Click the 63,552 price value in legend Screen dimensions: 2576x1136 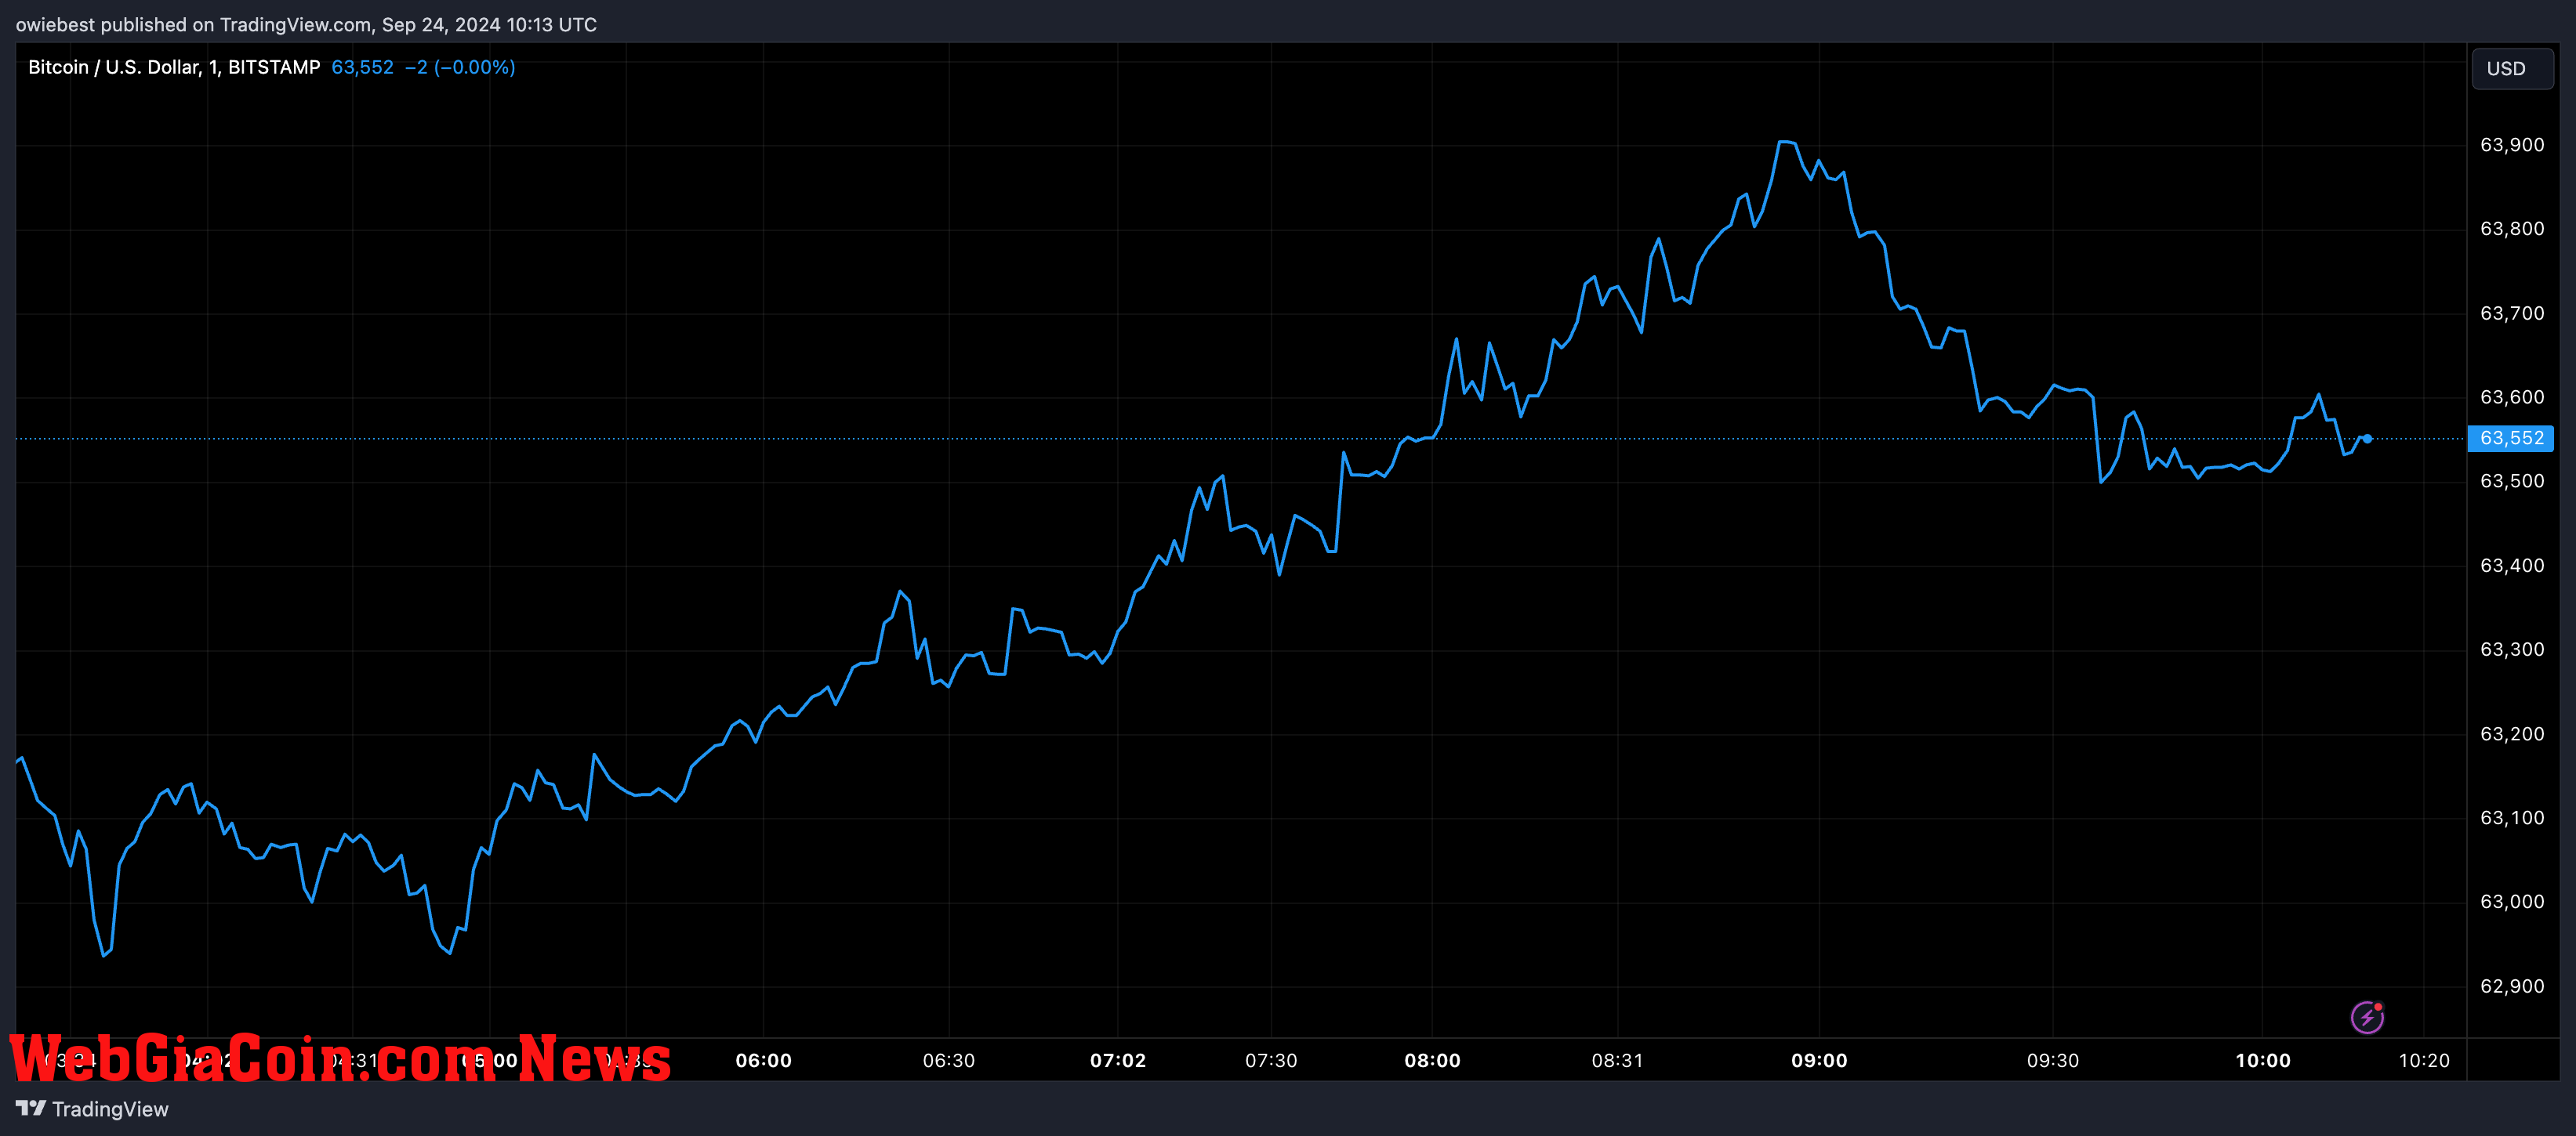pos(362,67)
